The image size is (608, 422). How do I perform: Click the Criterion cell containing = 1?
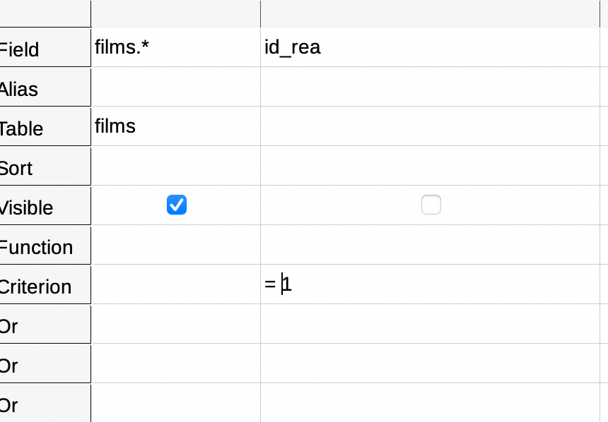430,284
